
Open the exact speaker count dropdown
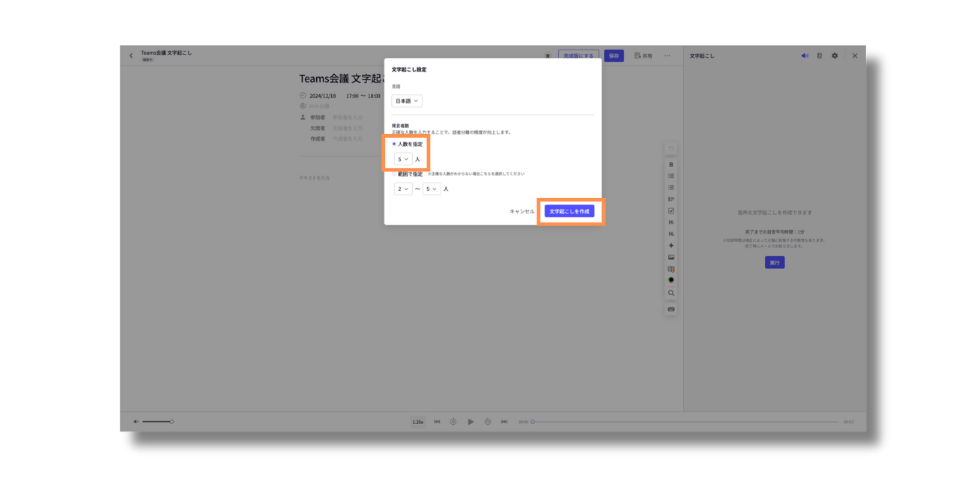click(x=403, y=159)
